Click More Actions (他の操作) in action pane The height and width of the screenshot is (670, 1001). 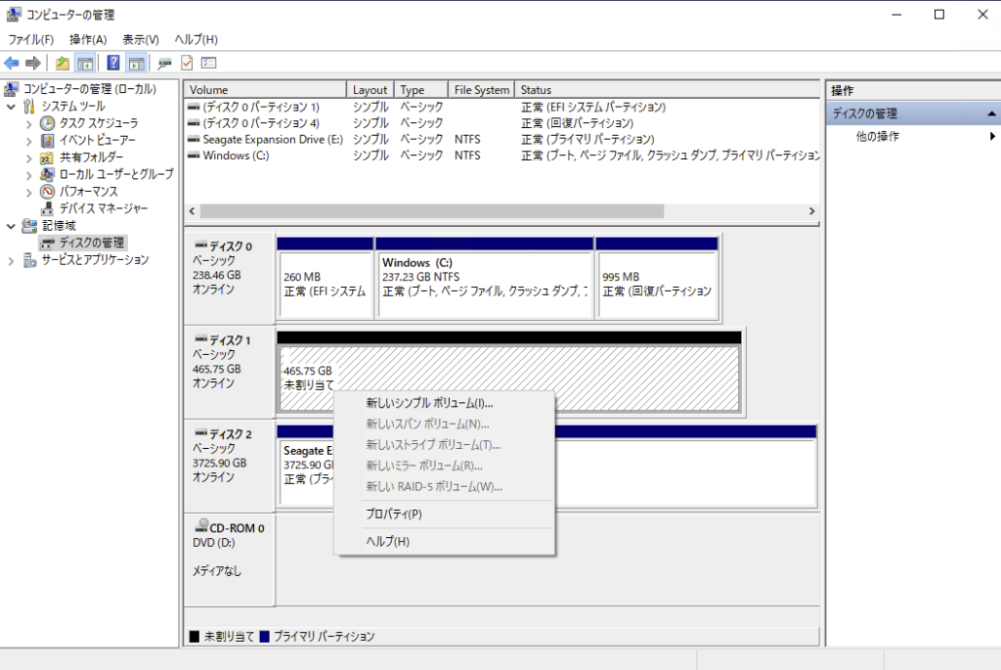pyautogui.click(x=877, y=137)
